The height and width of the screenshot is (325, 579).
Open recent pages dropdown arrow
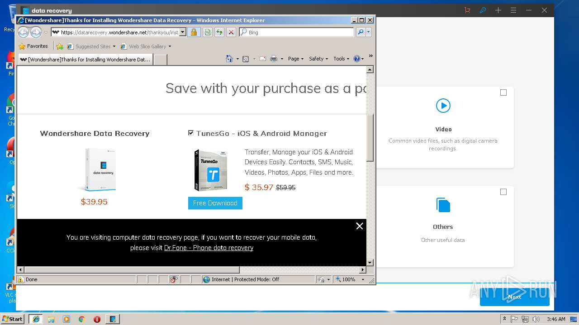pos(46,32)
